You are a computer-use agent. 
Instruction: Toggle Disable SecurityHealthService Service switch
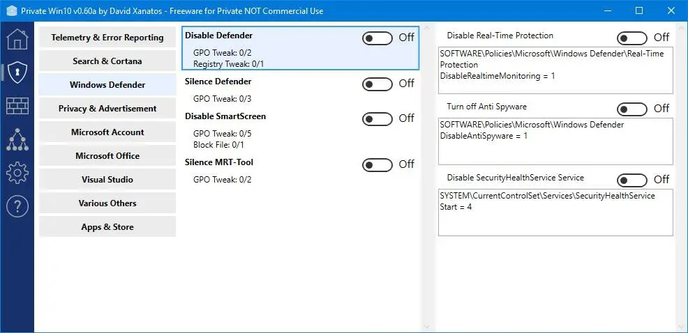pyautogui.click(x=632, y=180)
